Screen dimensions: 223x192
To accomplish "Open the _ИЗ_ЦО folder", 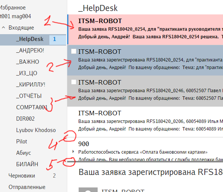I will pos(27,73).
